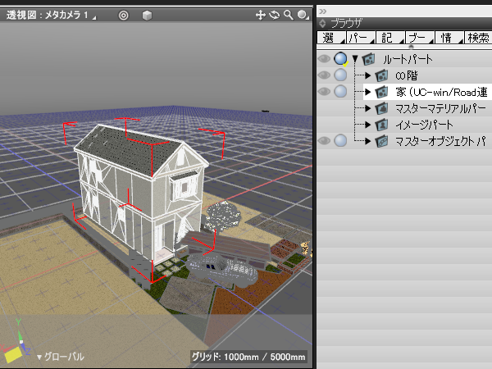Collapse the ルートパート tree node

click(355, 59)
